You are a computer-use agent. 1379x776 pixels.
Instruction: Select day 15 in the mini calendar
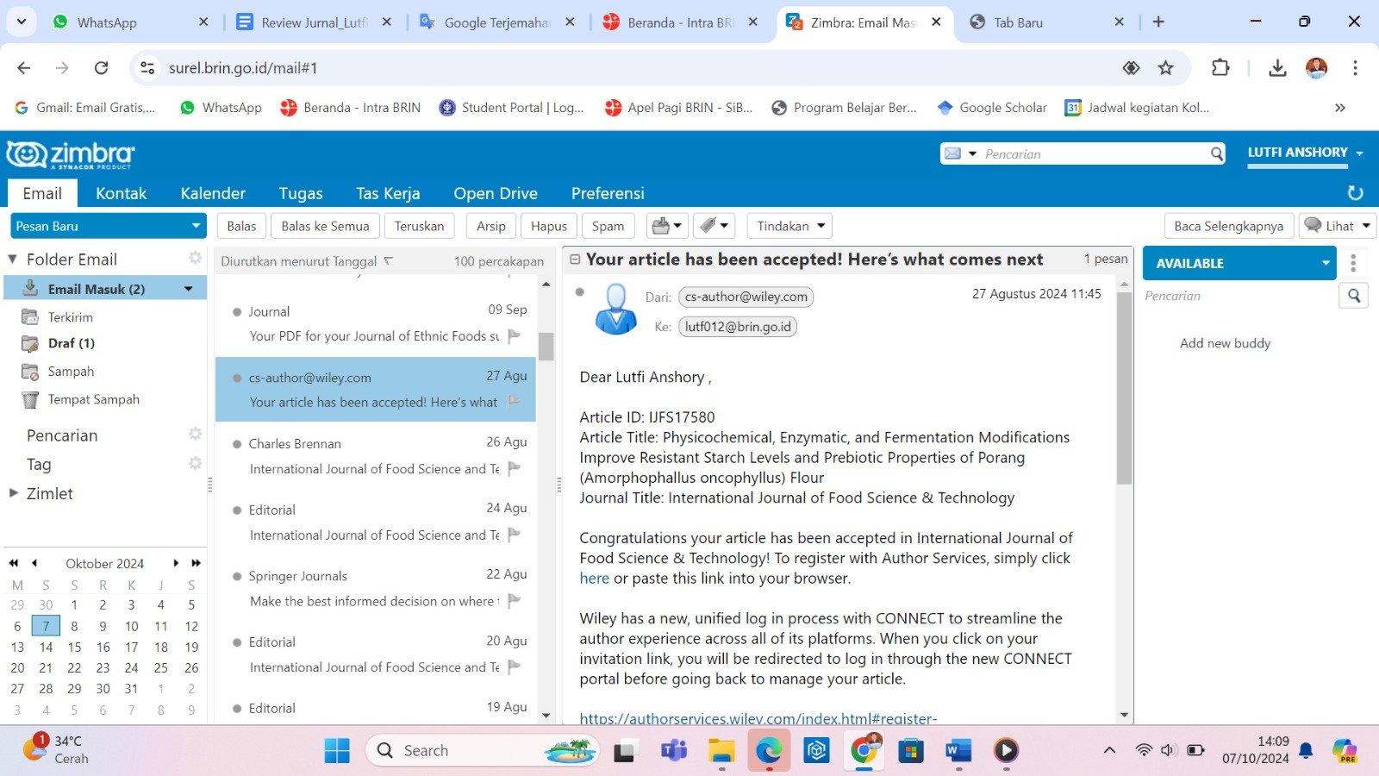click(x=74, y=647)
